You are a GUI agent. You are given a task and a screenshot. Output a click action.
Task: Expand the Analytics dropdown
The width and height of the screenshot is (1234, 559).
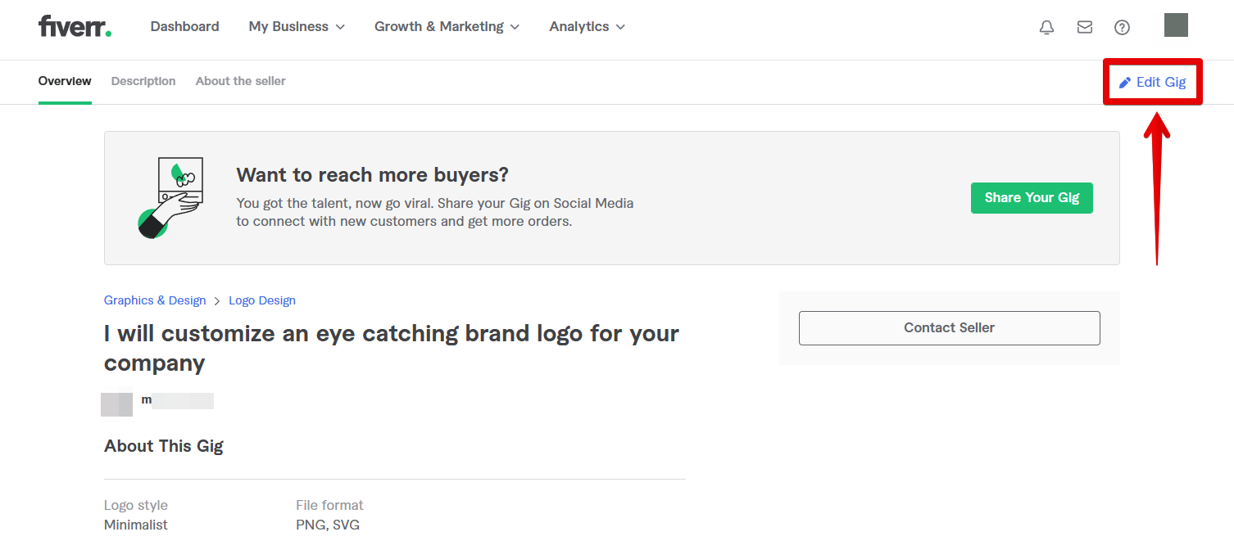point(587,27)
